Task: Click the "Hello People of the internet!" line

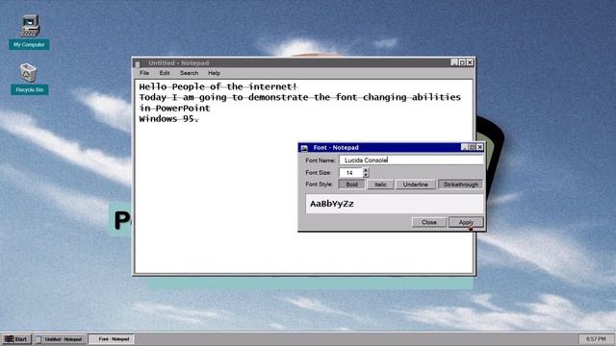Action: pos(218,86)
